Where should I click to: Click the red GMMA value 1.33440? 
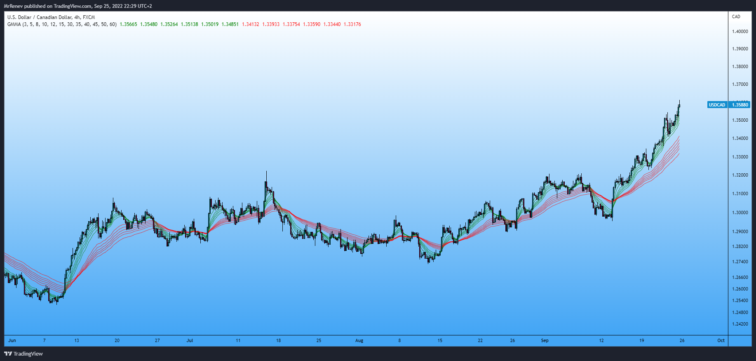point(332,24)
